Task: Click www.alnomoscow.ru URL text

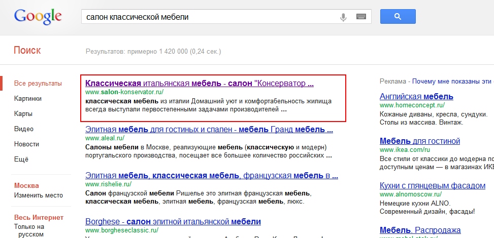Action: 411,194
